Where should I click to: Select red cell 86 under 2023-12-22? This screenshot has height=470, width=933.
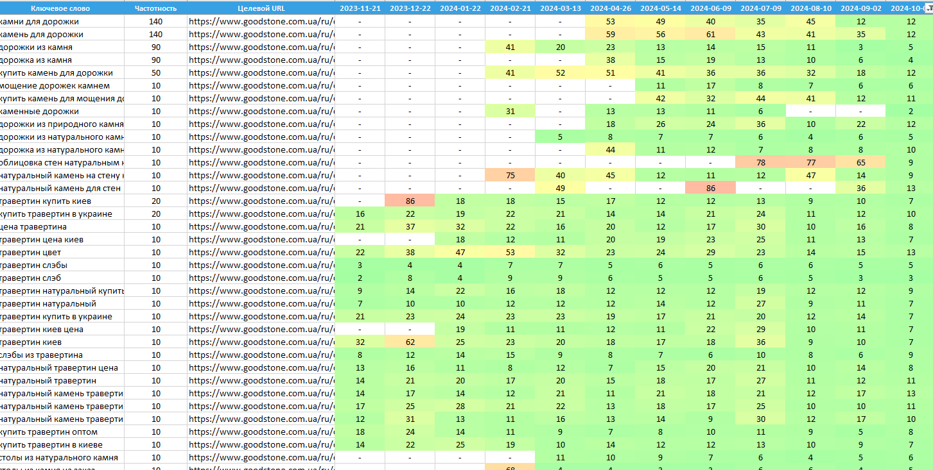click(x=410, y=201)
